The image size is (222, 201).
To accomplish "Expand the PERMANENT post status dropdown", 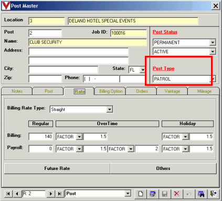I will click(x=213, y=43).
